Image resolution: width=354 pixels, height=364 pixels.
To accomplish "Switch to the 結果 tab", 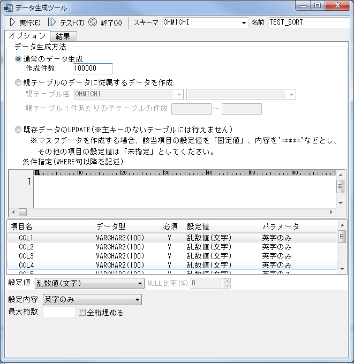I will pos(63,36).
